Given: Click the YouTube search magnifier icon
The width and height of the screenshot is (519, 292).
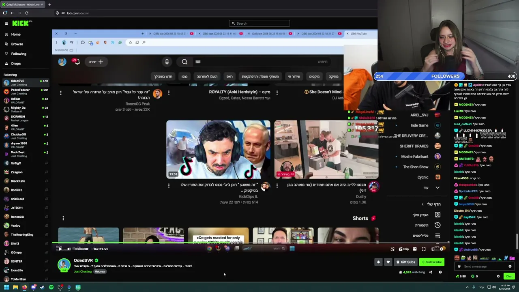Looking at the screenshot, I should point(184,62).
